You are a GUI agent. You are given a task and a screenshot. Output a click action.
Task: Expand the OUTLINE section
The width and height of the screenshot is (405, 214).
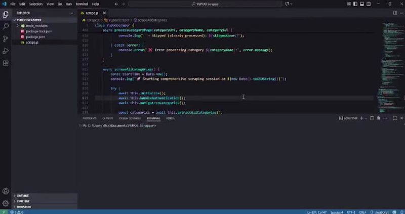(23, 196)
